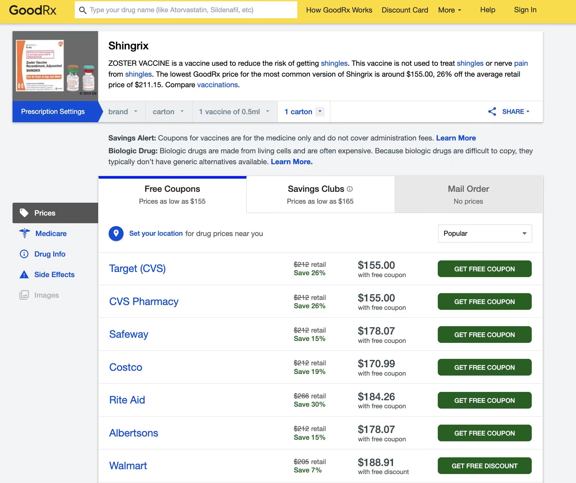Select the Mail Order tab

[x=468, y=194]
